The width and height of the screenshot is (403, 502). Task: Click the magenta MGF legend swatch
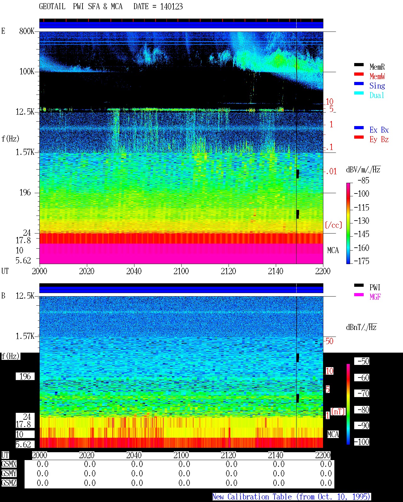tap(359, 295)
